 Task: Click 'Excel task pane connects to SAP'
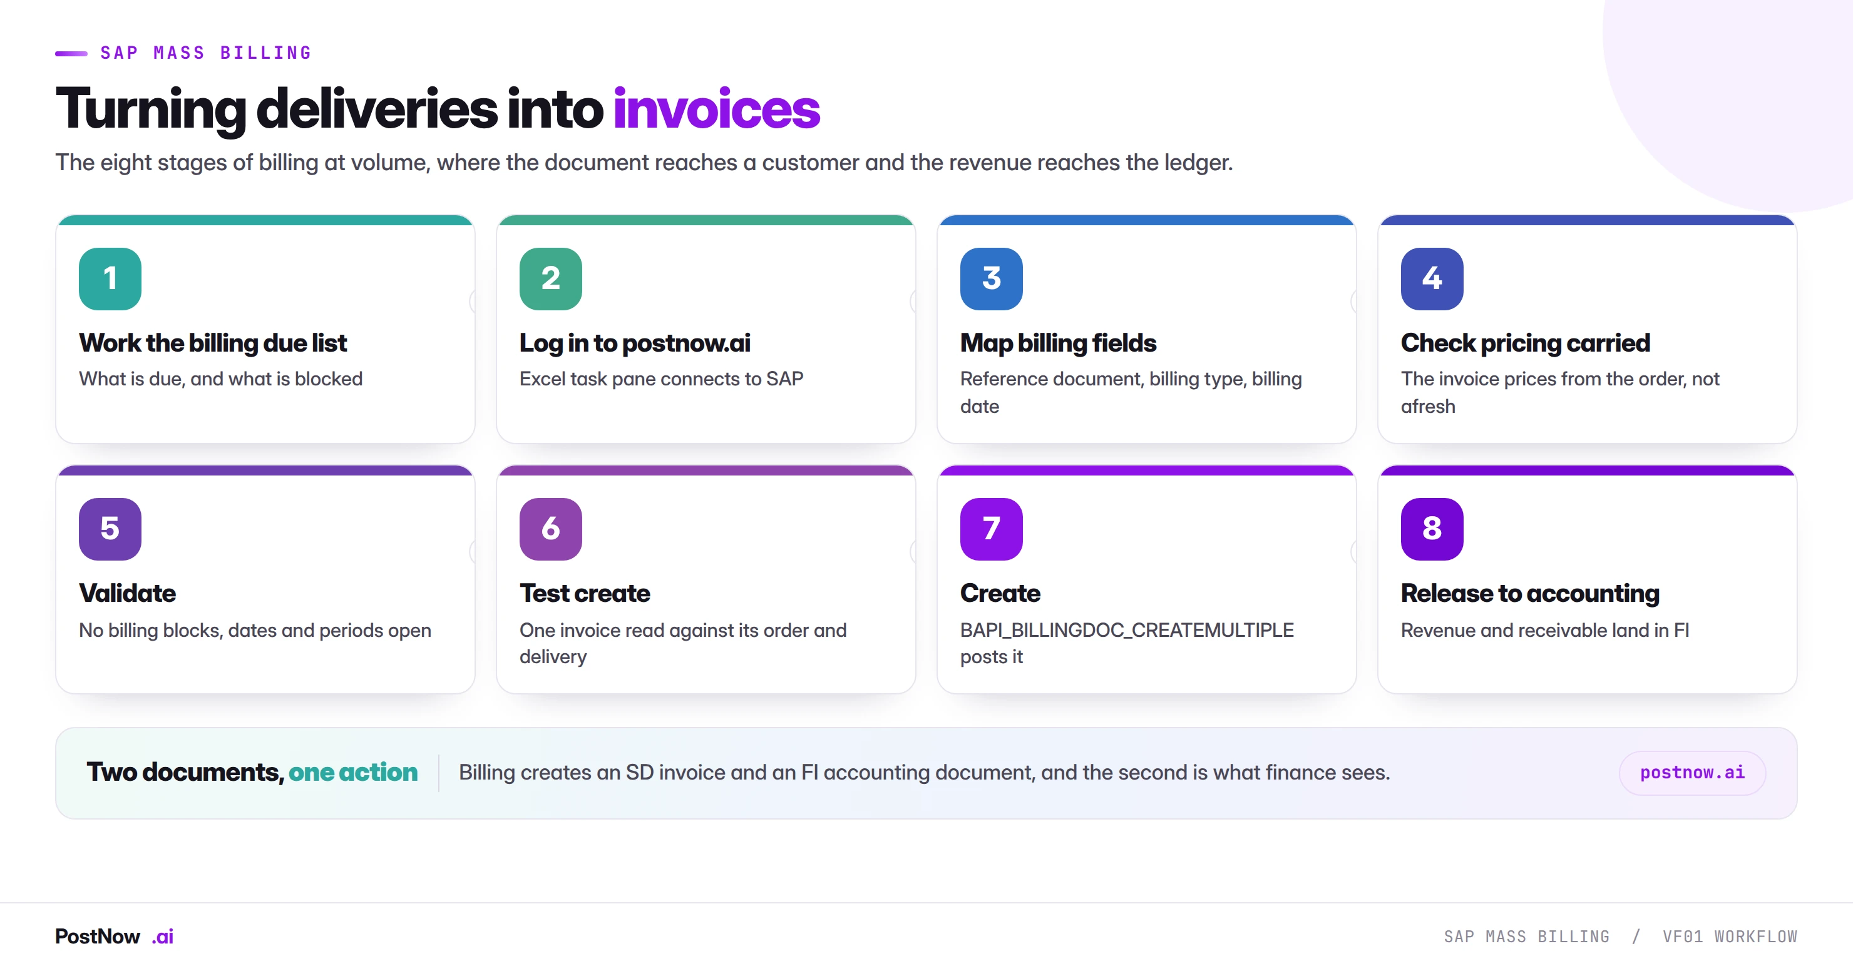coord(661,379)
